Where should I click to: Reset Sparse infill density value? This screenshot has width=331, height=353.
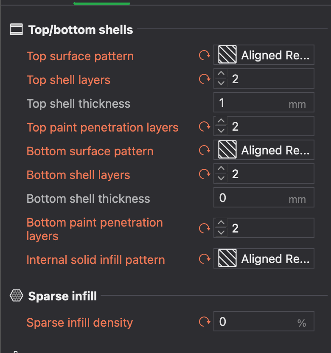point(205,322)
